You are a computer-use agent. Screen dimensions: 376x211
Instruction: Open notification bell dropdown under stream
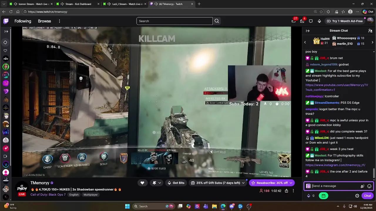[157, 183]
